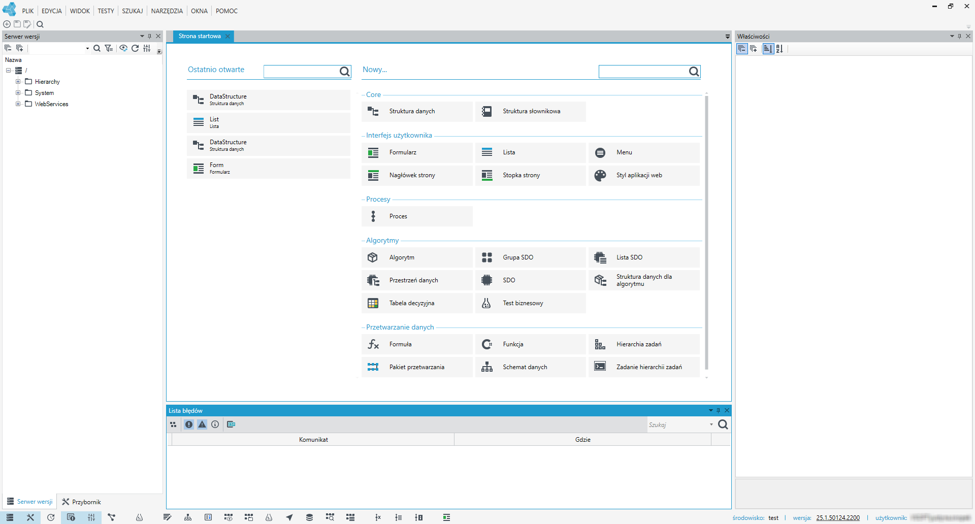975x524 pixels.
Task: Click the new item plus icon in main toolbar
Action: click(x=7, y=24)
